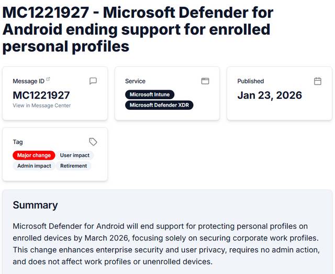Click the User impact tag
The image size is (335, 274).
[x=75, y=155]
